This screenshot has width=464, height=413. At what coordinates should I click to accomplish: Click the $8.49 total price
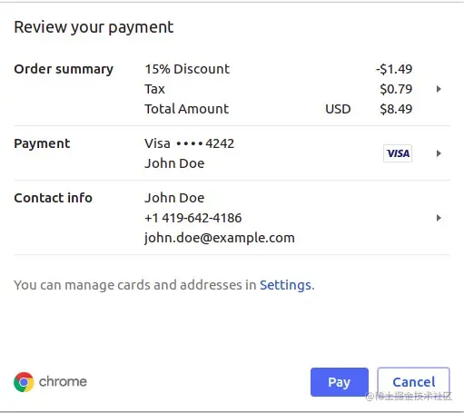click(396, 109)
